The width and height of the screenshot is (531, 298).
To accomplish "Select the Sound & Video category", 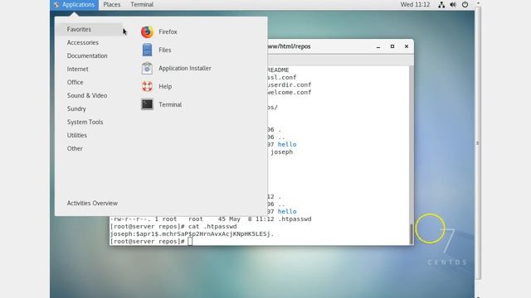I will pos(87,96).
